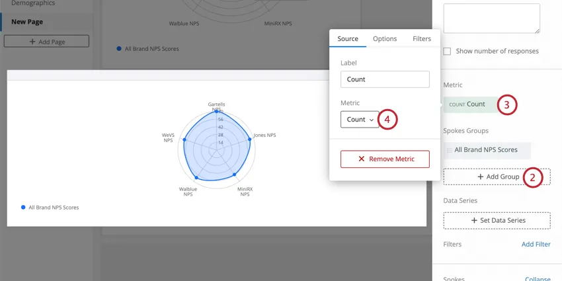This screenshot has height=281, width=562.
Task: Enable Show number of responses checkbox
Action: (x=448, y=51)
